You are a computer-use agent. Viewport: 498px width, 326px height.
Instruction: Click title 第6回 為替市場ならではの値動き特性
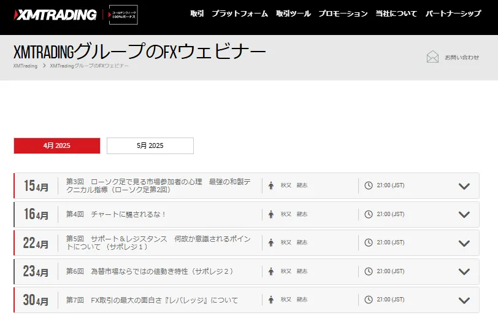[x=150, y=271]
